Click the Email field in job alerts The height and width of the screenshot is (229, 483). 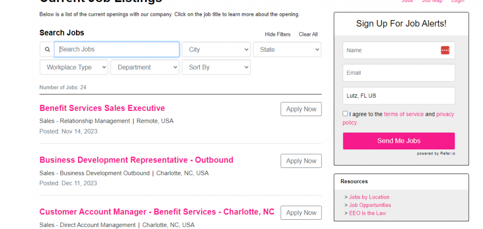[399, 73]
